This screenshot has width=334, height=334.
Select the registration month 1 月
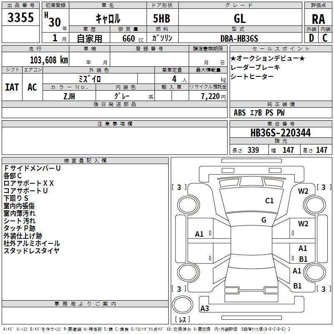[59, 38]
